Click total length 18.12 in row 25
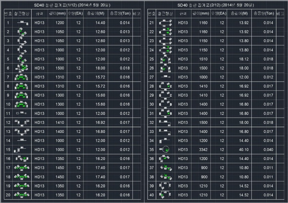 click(244, 59)
